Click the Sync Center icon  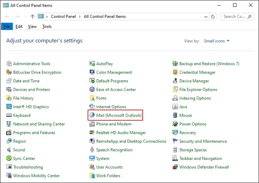tap(9, 158)
